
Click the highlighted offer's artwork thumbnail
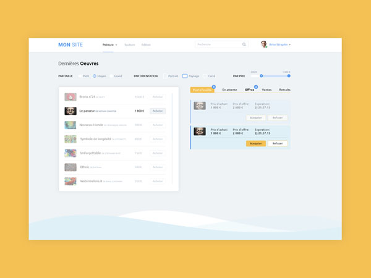[x=200, y=132]
